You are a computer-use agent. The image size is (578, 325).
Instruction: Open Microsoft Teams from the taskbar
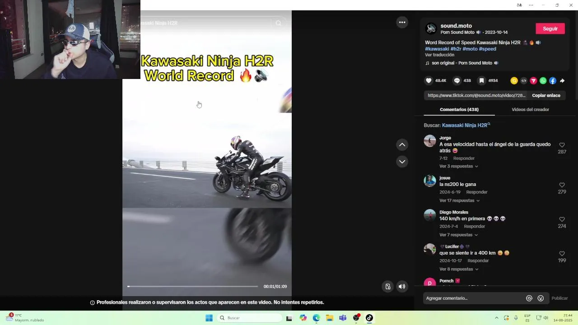(343, 318)
